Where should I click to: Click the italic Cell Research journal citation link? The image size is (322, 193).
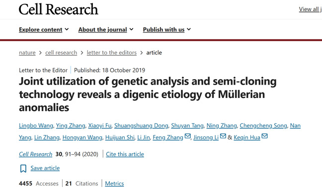(x=35, y=154)
